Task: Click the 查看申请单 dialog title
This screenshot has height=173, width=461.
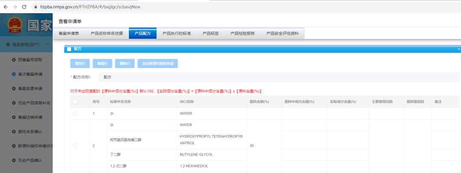Action: [x=70, y=21]
